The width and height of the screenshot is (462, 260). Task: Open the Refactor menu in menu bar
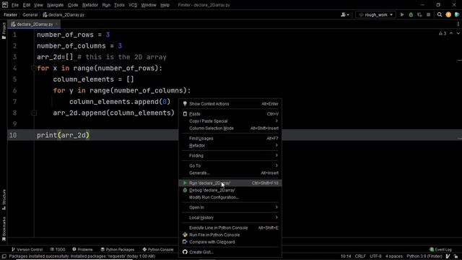pos(90,5)
